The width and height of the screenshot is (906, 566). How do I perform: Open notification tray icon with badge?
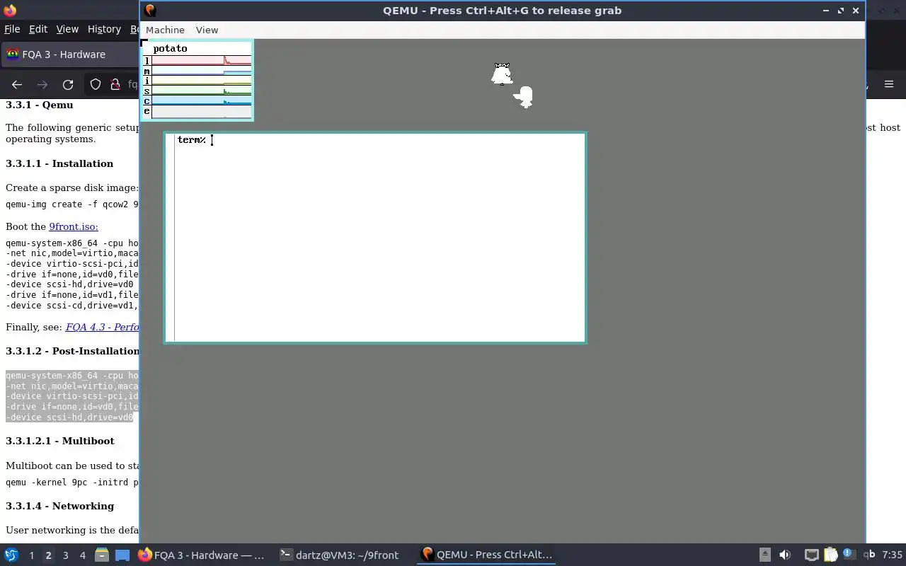849,555
